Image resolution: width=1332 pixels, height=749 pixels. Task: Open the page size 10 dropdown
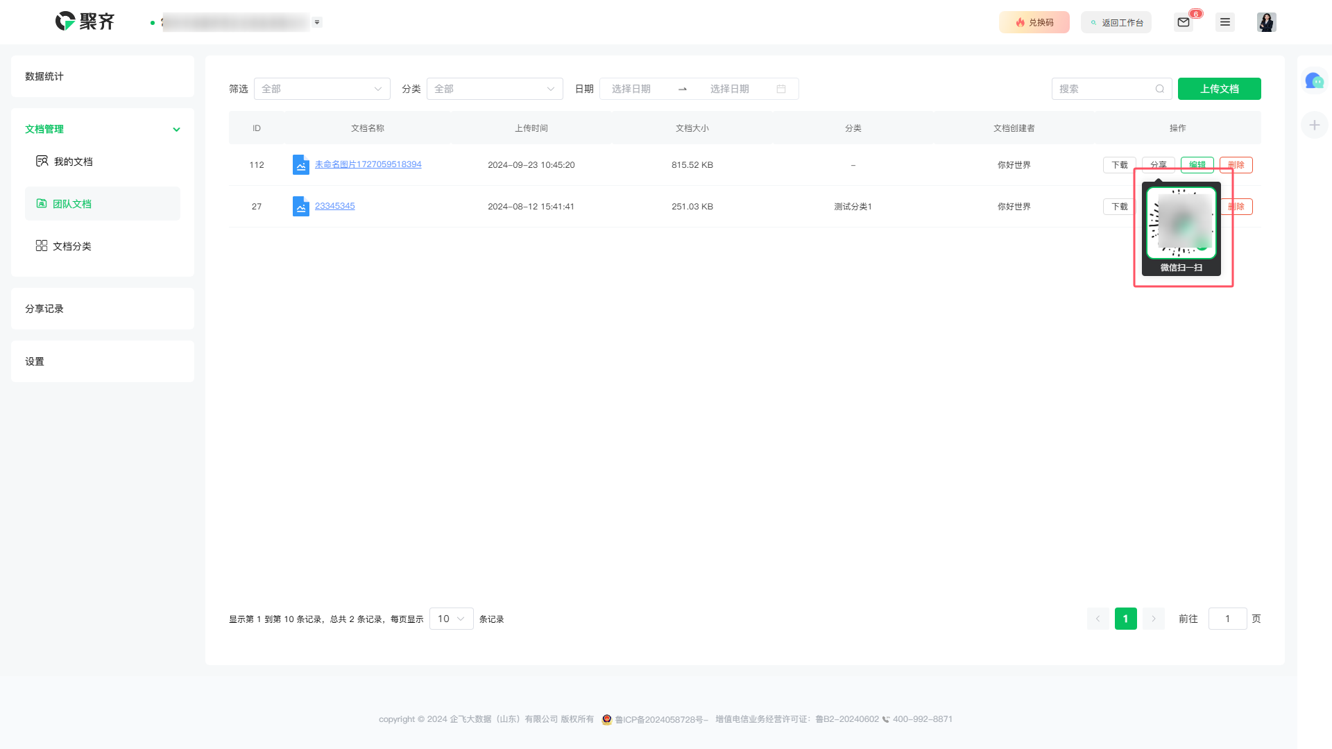[x=451, y=619]
